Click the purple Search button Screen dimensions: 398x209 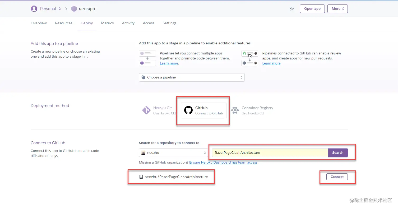(x=338, y=153)
